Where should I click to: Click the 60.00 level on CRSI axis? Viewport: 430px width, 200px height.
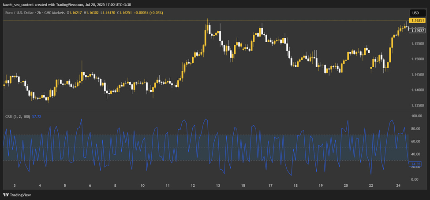[x=416, y=142]
